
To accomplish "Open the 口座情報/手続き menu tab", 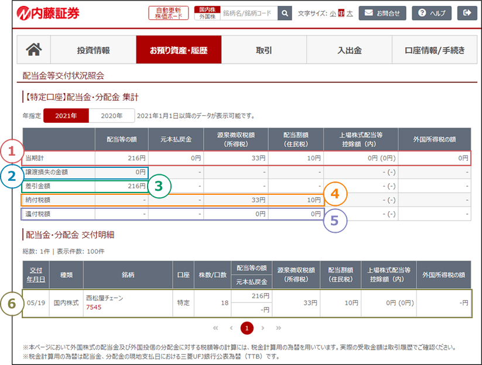I will click(x=435, y=50).
